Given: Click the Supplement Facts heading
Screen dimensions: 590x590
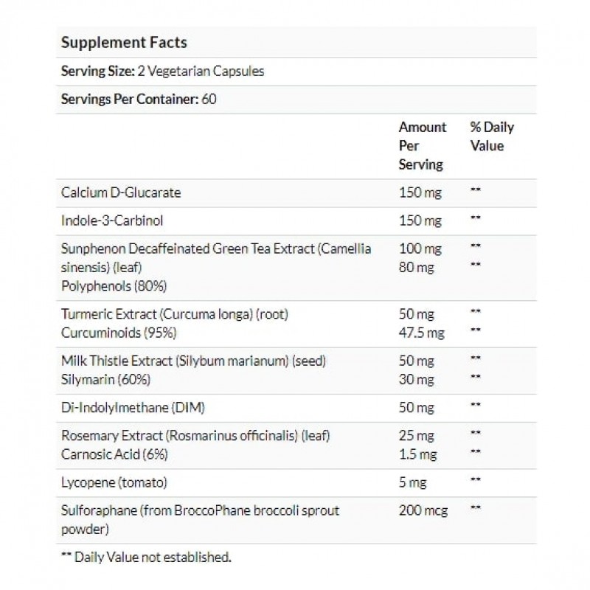Looking at the screenshot, I should pos(123,43).
